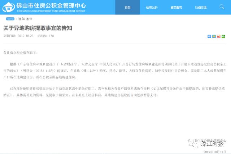Click the Home breadcrumb button

point(10,19)
